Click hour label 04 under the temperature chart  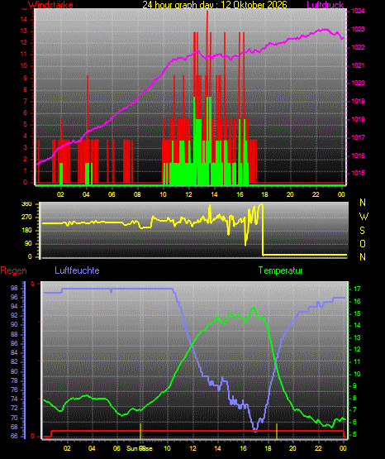click(x=92, y=448)
